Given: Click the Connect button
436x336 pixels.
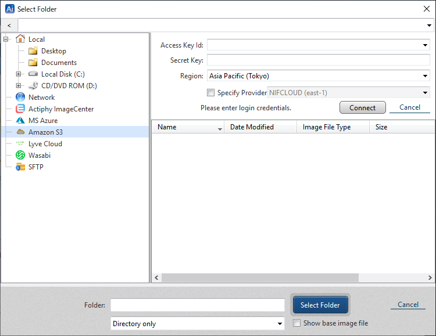Looking at the screenshot, I should click(x=362, y=107).
